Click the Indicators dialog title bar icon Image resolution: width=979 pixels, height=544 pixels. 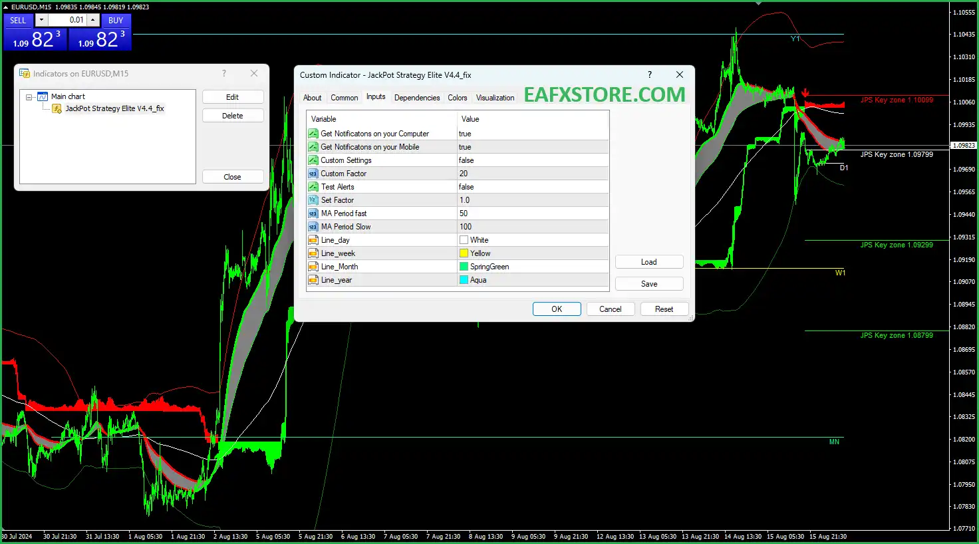25,73
